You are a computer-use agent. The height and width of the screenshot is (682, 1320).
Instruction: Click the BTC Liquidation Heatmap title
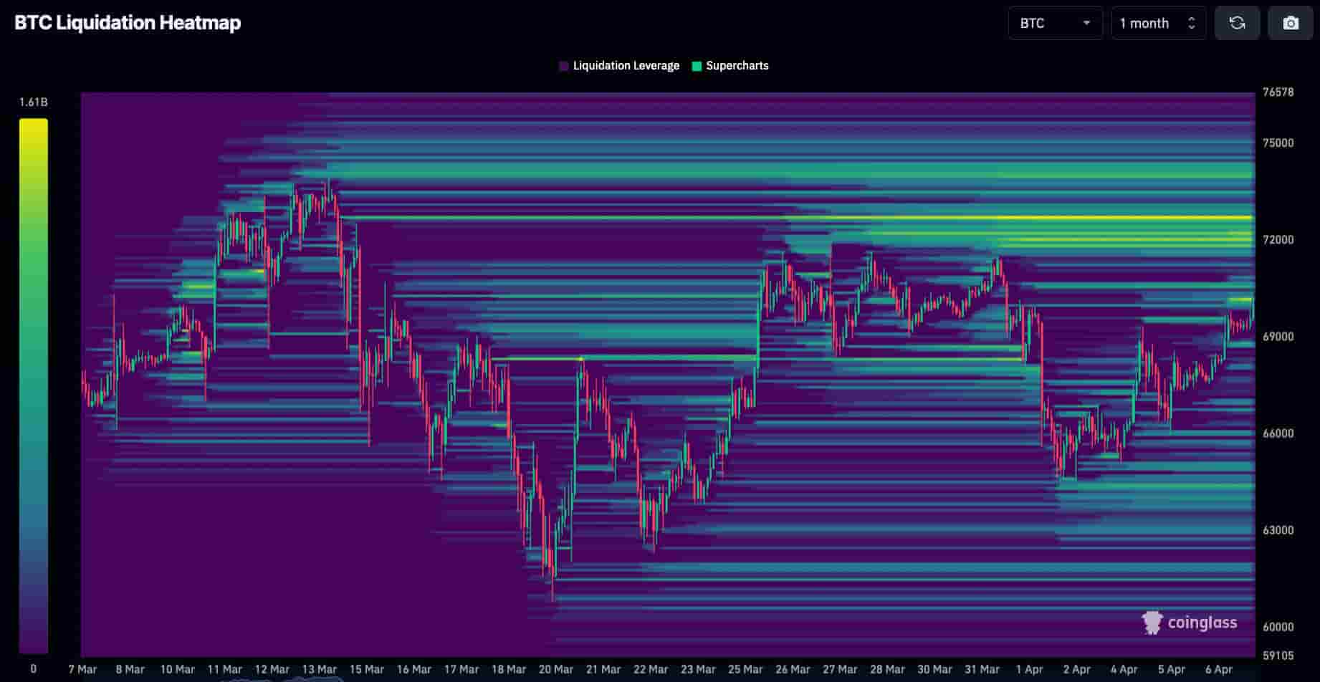coord(128,23)
